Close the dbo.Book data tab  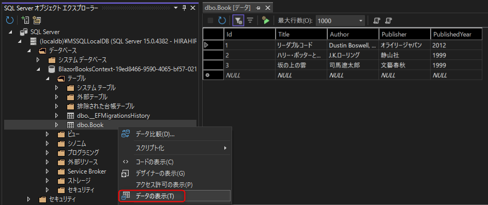click(x=267, y=8)
